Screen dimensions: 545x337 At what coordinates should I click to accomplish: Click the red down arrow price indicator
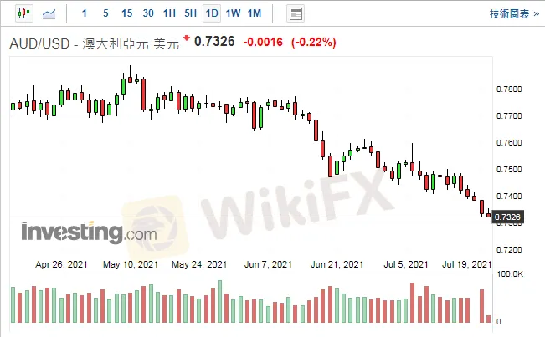[187, 38]
